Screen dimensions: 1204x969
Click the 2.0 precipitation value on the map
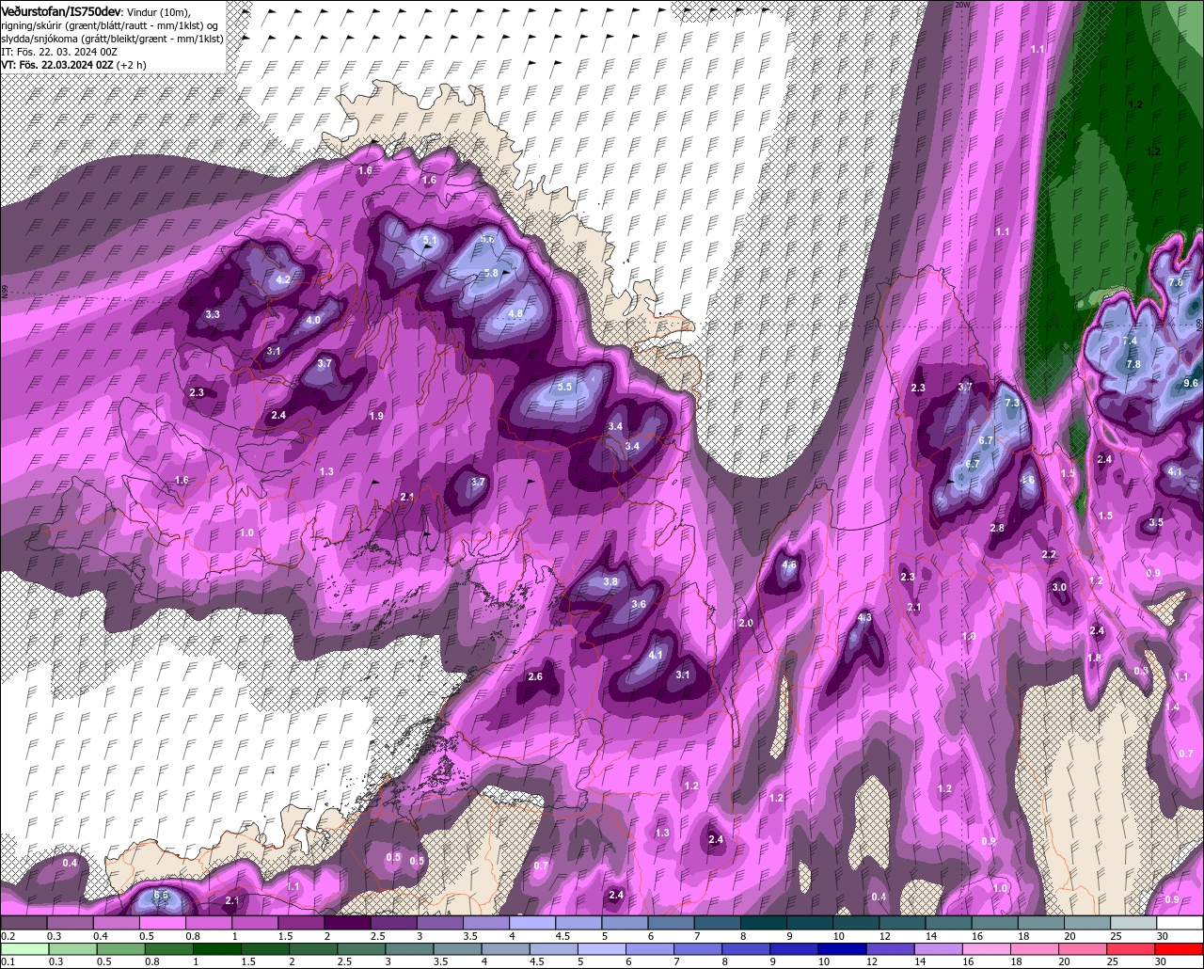[x=746, y=623]
